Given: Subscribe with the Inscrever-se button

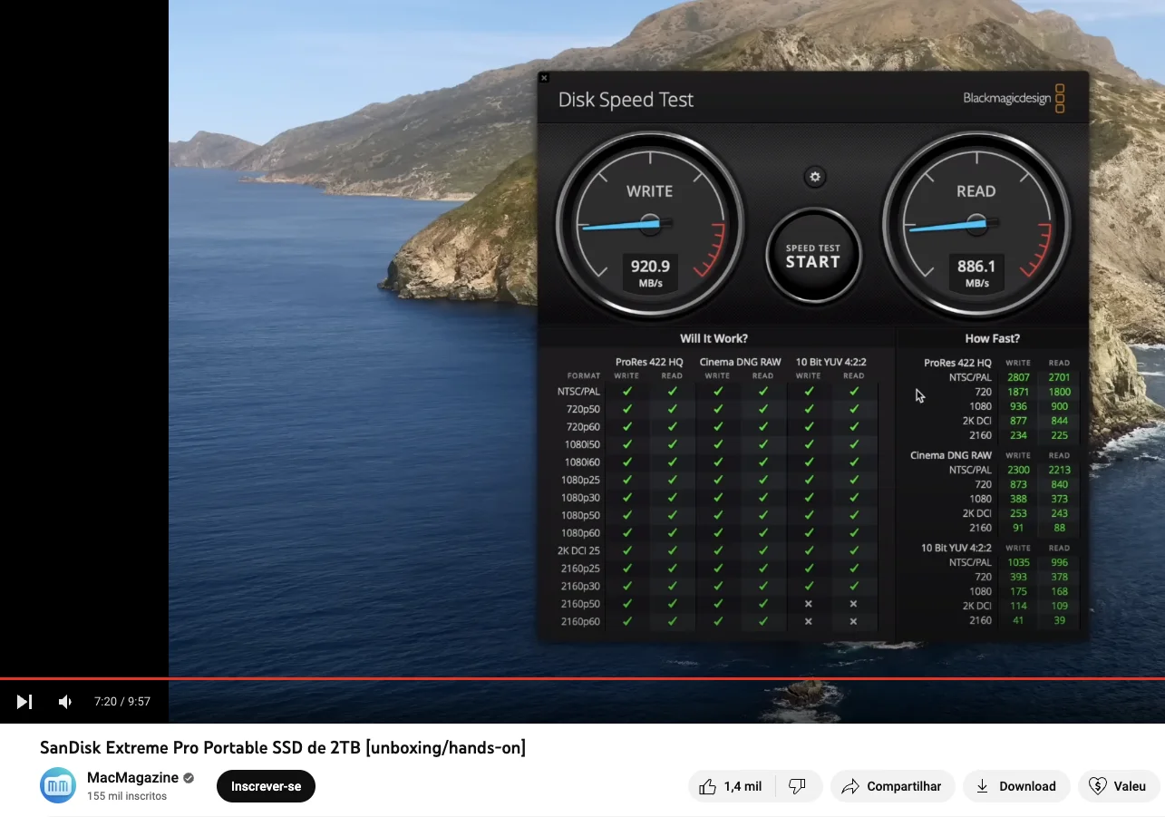Looking at the screenshot, I should point(266,786).
